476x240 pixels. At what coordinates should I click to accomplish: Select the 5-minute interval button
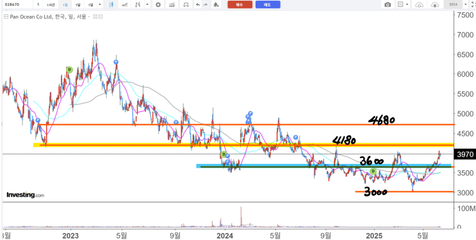point(38,4)
